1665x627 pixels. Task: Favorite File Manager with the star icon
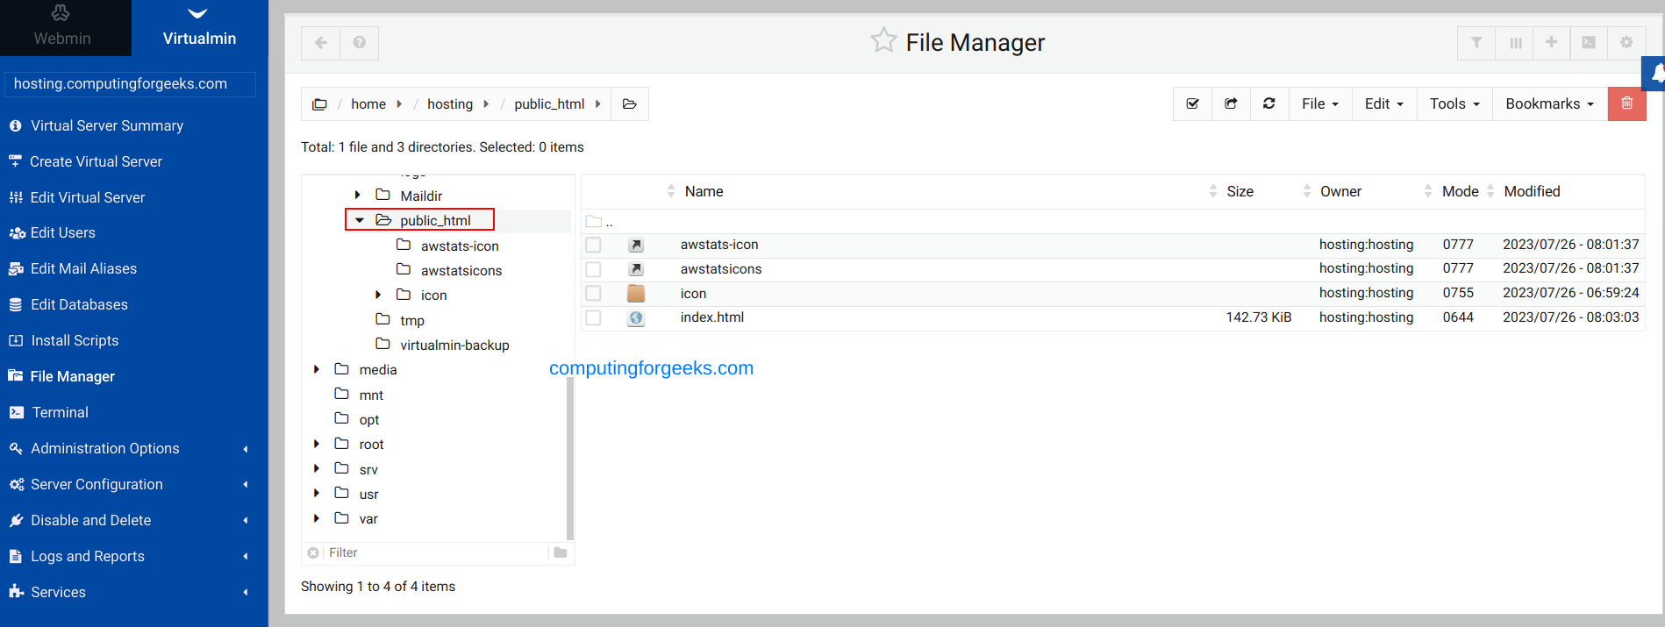click(x=883, y=40)
